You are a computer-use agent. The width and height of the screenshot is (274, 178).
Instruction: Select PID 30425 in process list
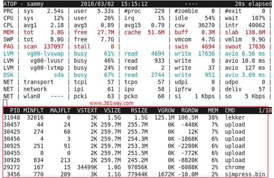12,132
